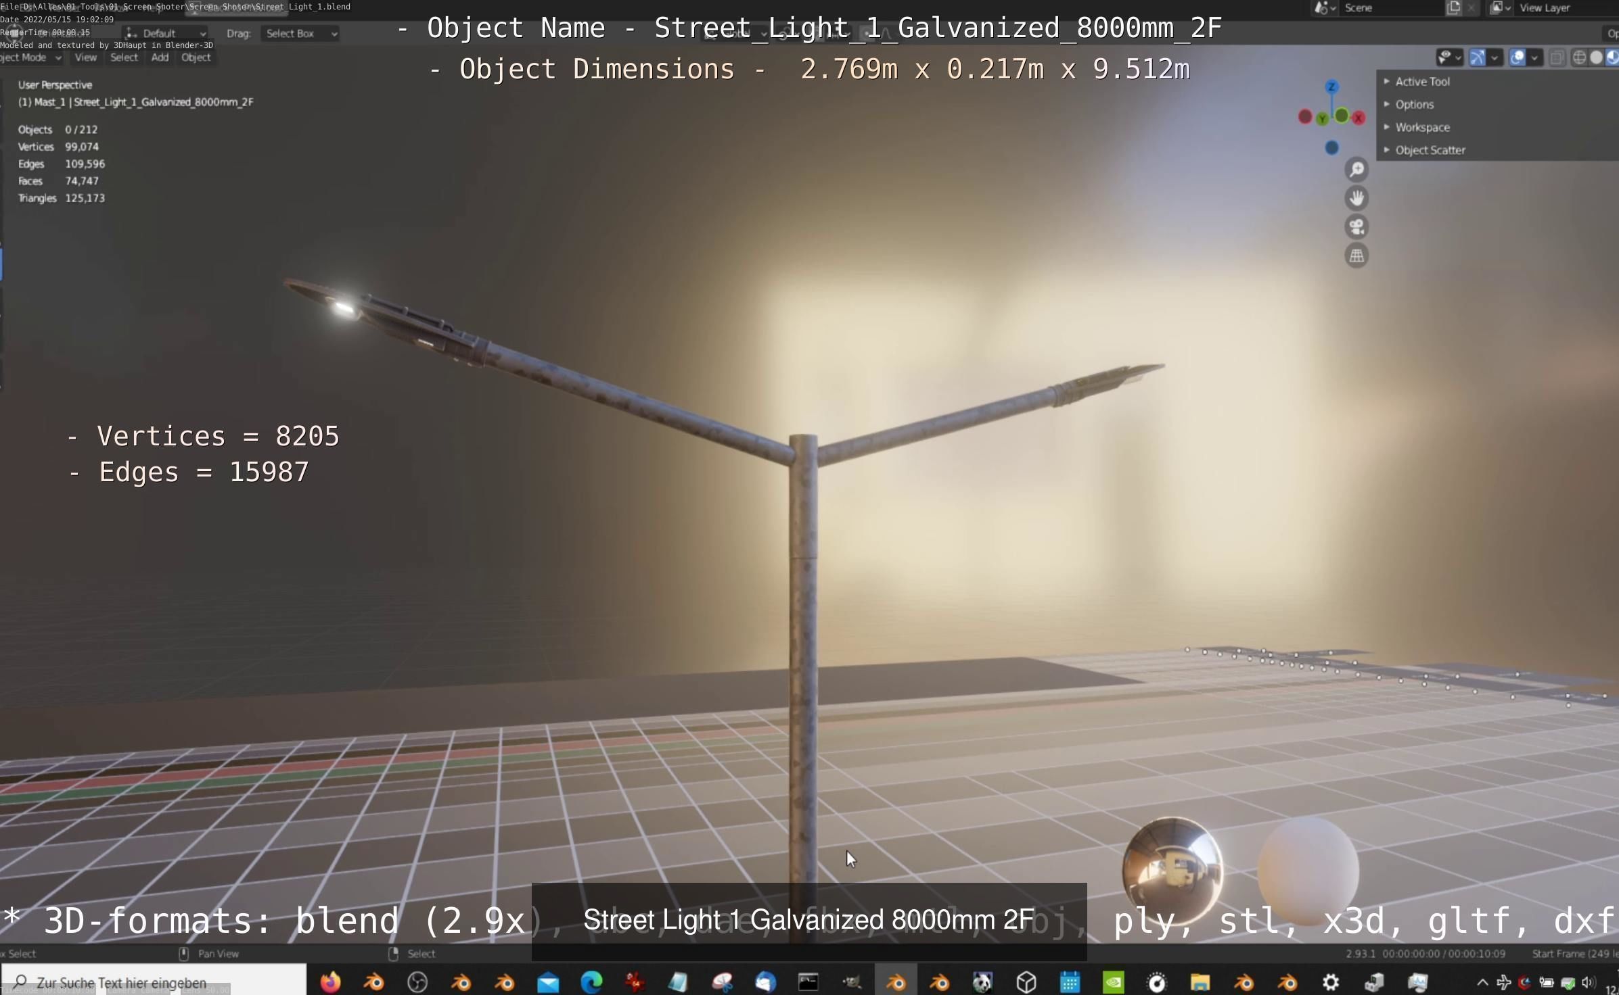This screenshot has height=995, width=1619.
Task: Click the labeled green Y axis on gizmo
Action: click(x=1322, y=119)
